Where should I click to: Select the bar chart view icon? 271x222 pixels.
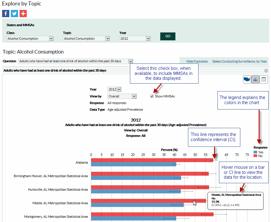255,79
